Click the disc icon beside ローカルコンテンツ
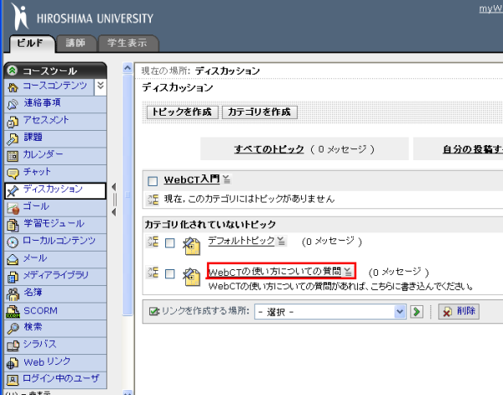 13,242
